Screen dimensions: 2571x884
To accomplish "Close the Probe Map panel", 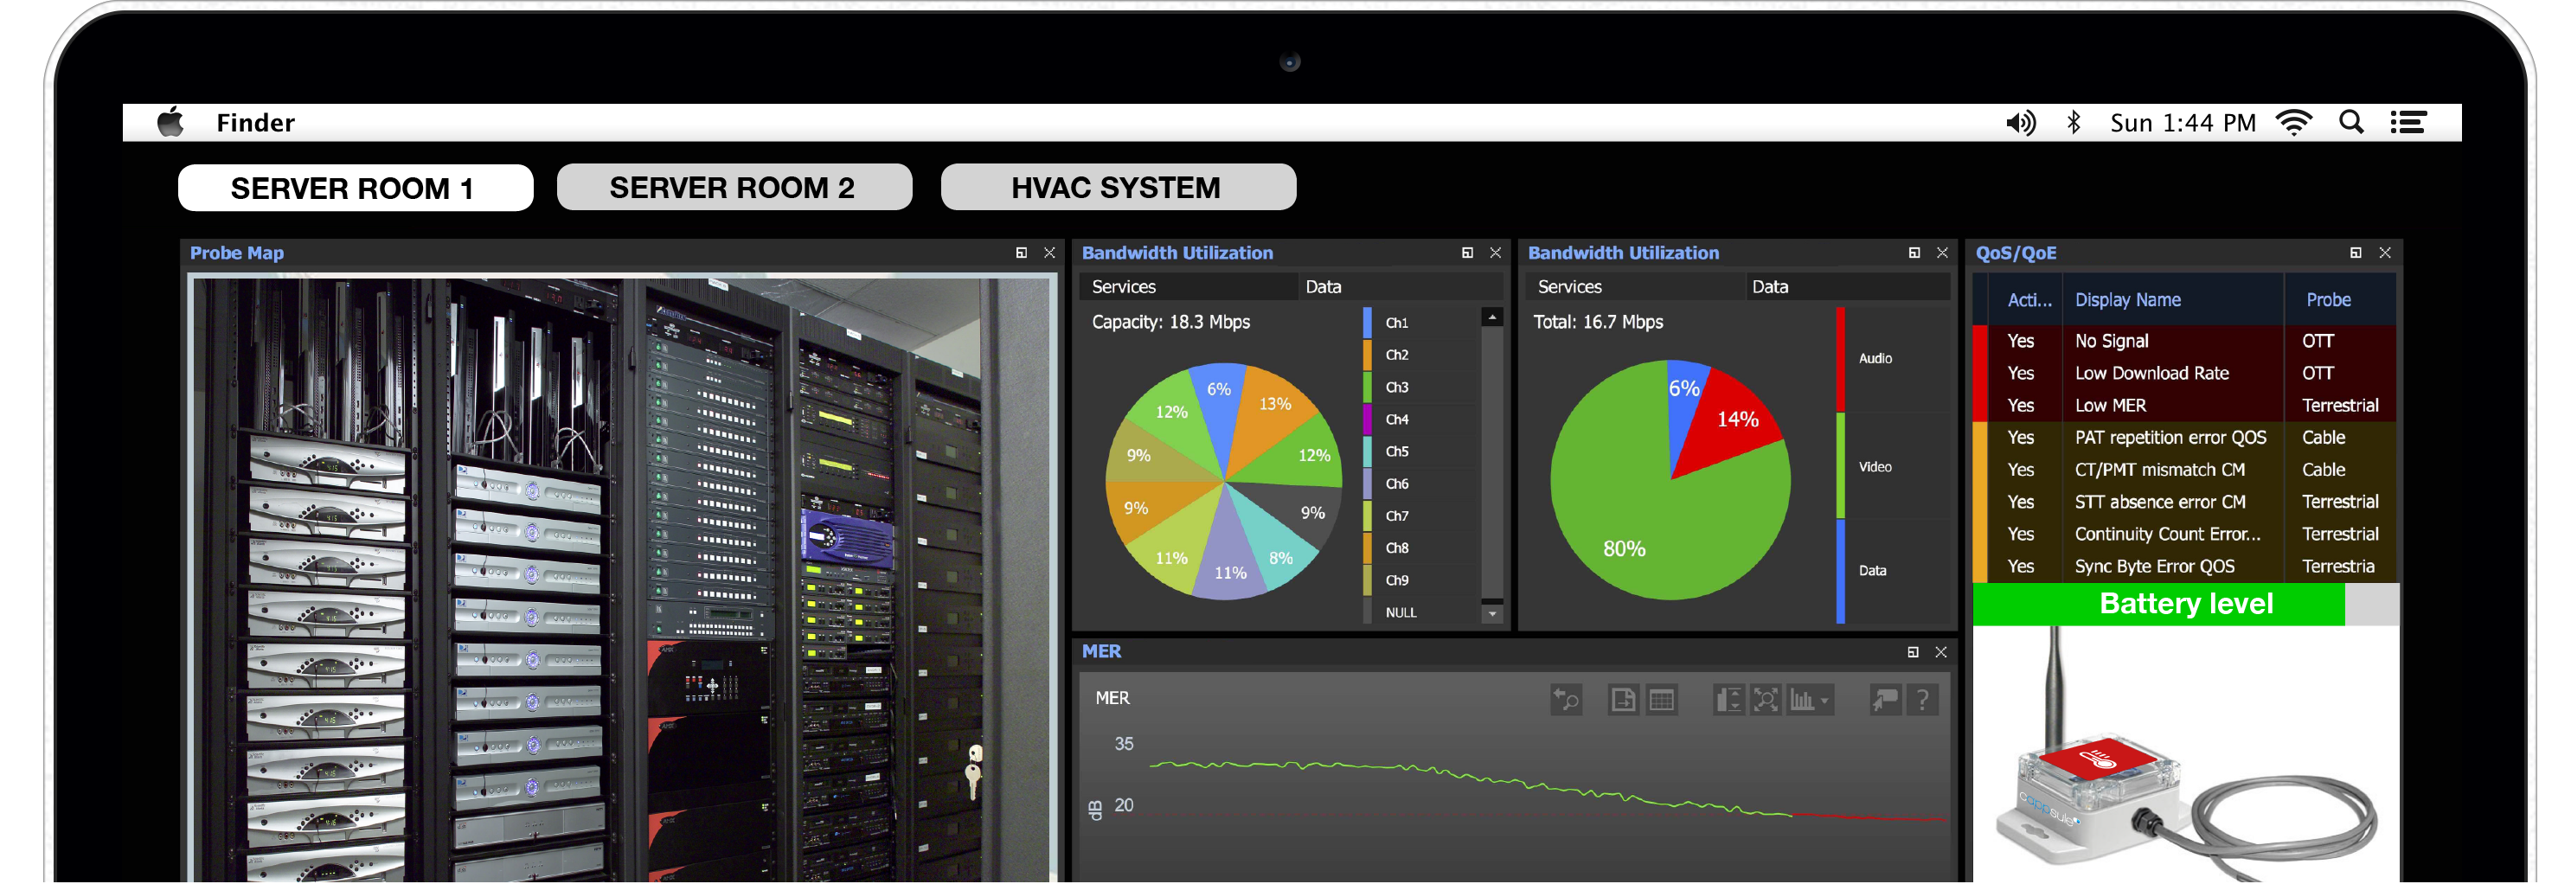I will (1049, 253).
